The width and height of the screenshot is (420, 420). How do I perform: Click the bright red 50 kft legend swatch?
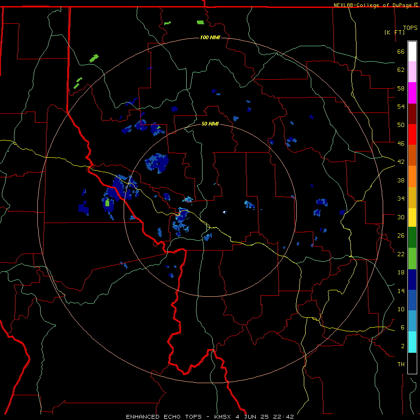click(x=412, y=134)
